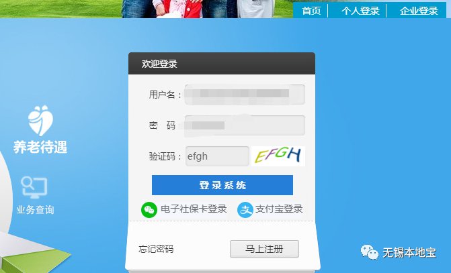Focus the 密码 password input field

245,125
